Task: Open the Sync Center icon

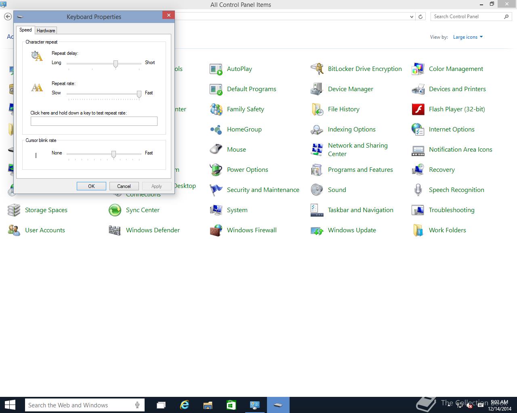Action: [115, 210]
